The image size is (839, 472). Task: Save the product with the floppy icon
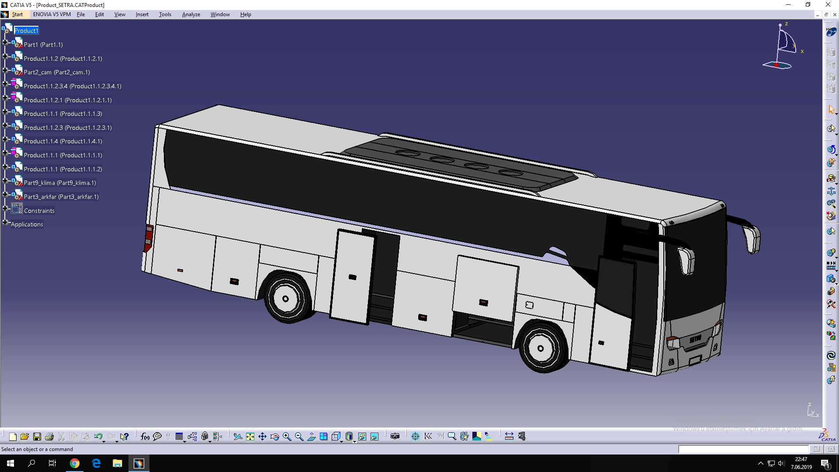pos(37,436)
